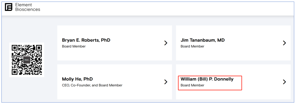Screen dimensions: 296x105
Task: Open Jim Tananbaum, MD name heading
Action: (203, 40)
